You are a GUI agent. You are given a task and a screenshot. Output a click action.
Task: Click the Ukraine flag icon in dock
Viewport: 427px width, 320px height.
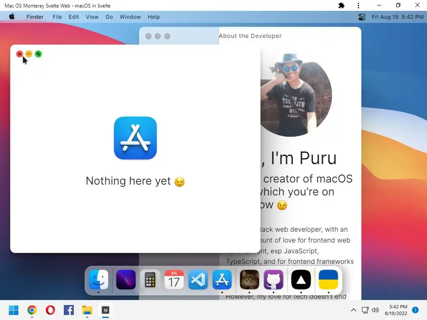click(329, 280)
